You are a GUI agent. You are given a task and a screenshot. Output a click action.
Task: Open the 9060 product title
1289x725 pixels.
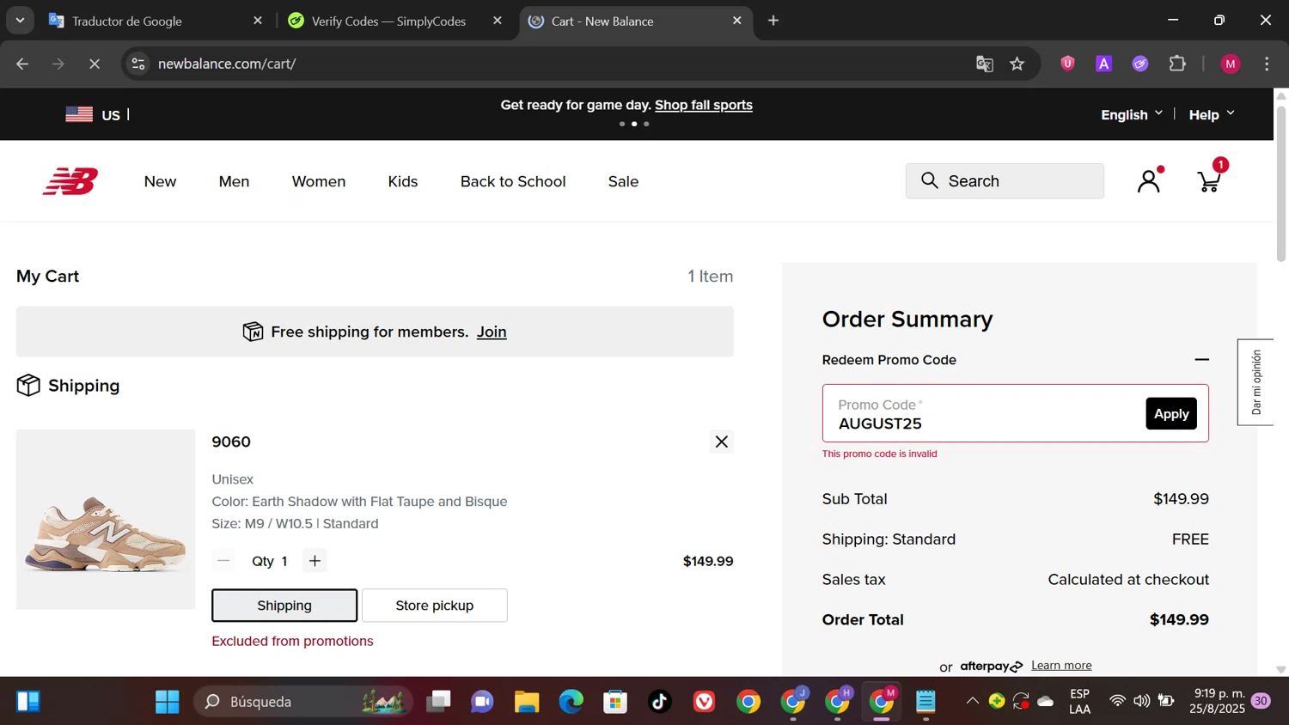(x=231, y=442)
